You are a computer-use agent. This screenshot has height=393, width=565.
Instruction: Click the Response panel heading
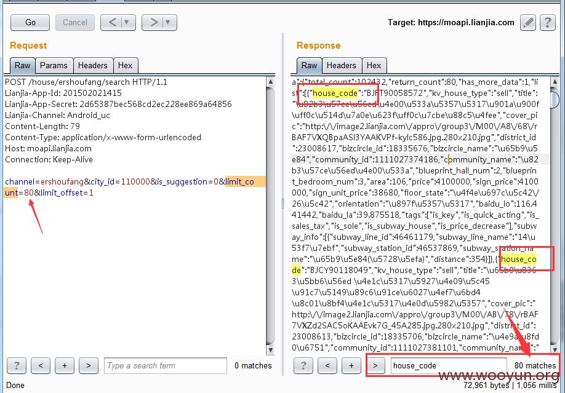coord(319,46)
